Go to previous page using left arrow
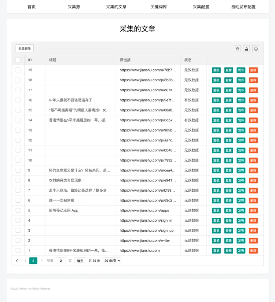 pos(17,261)
